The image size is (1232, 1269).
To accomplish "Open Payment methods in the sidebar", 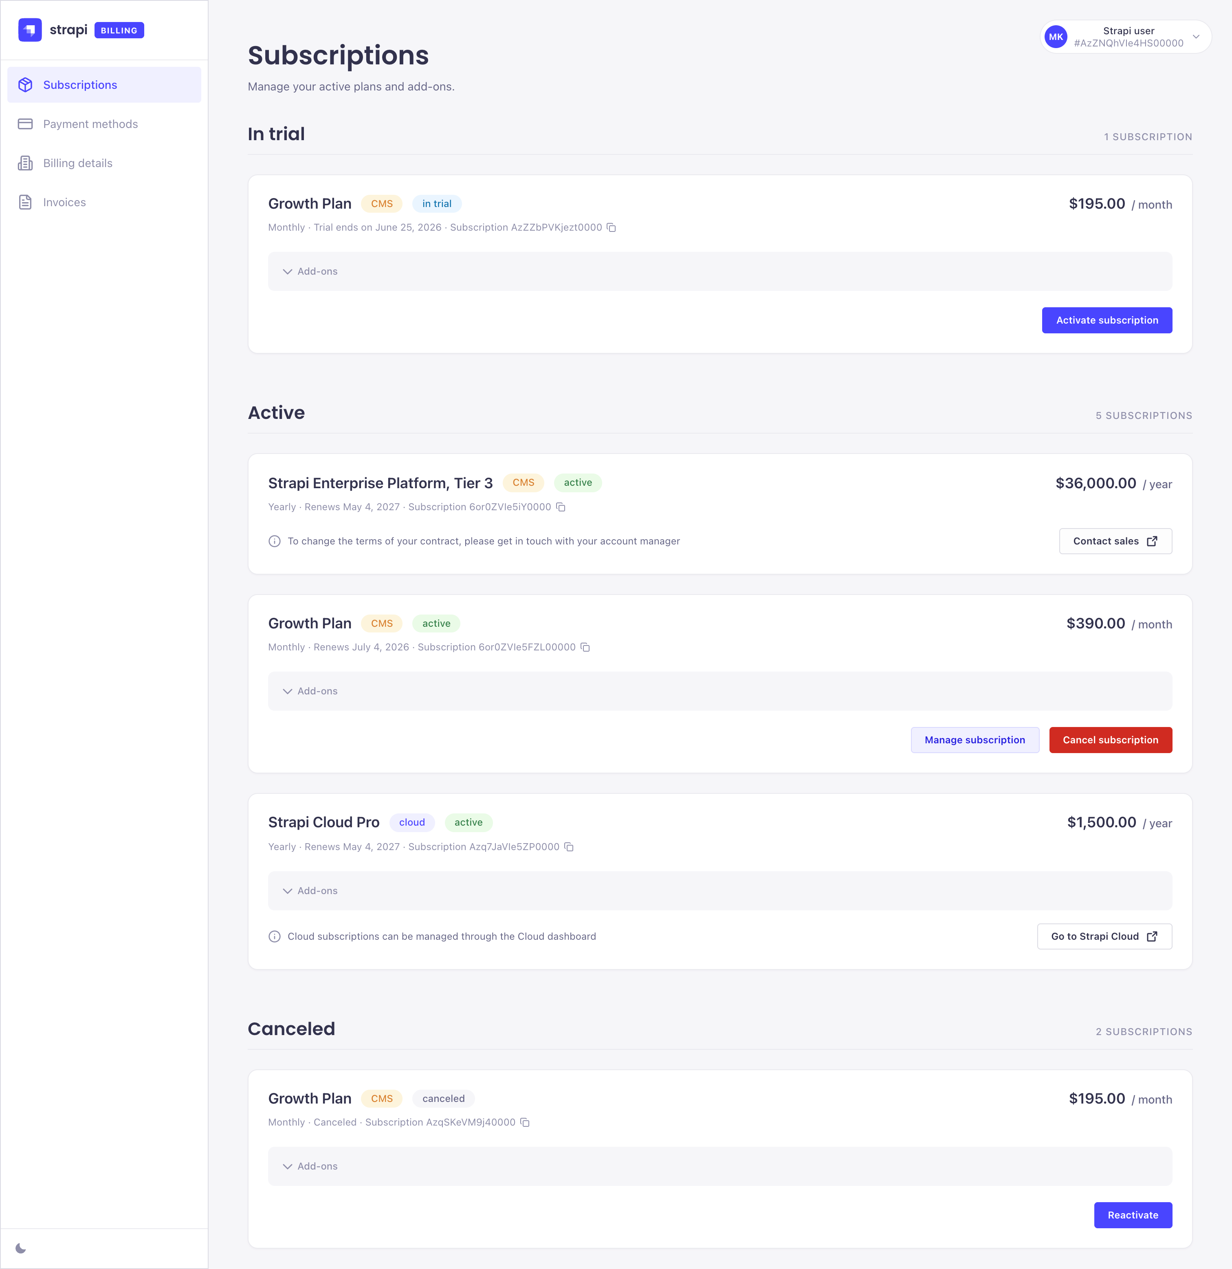I will click(x=104, y=123).
